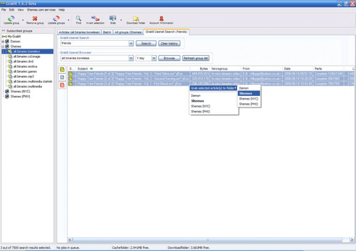
Task: Select Happy Tree Friends [2 of 3] row
Action: click(211, 78)
